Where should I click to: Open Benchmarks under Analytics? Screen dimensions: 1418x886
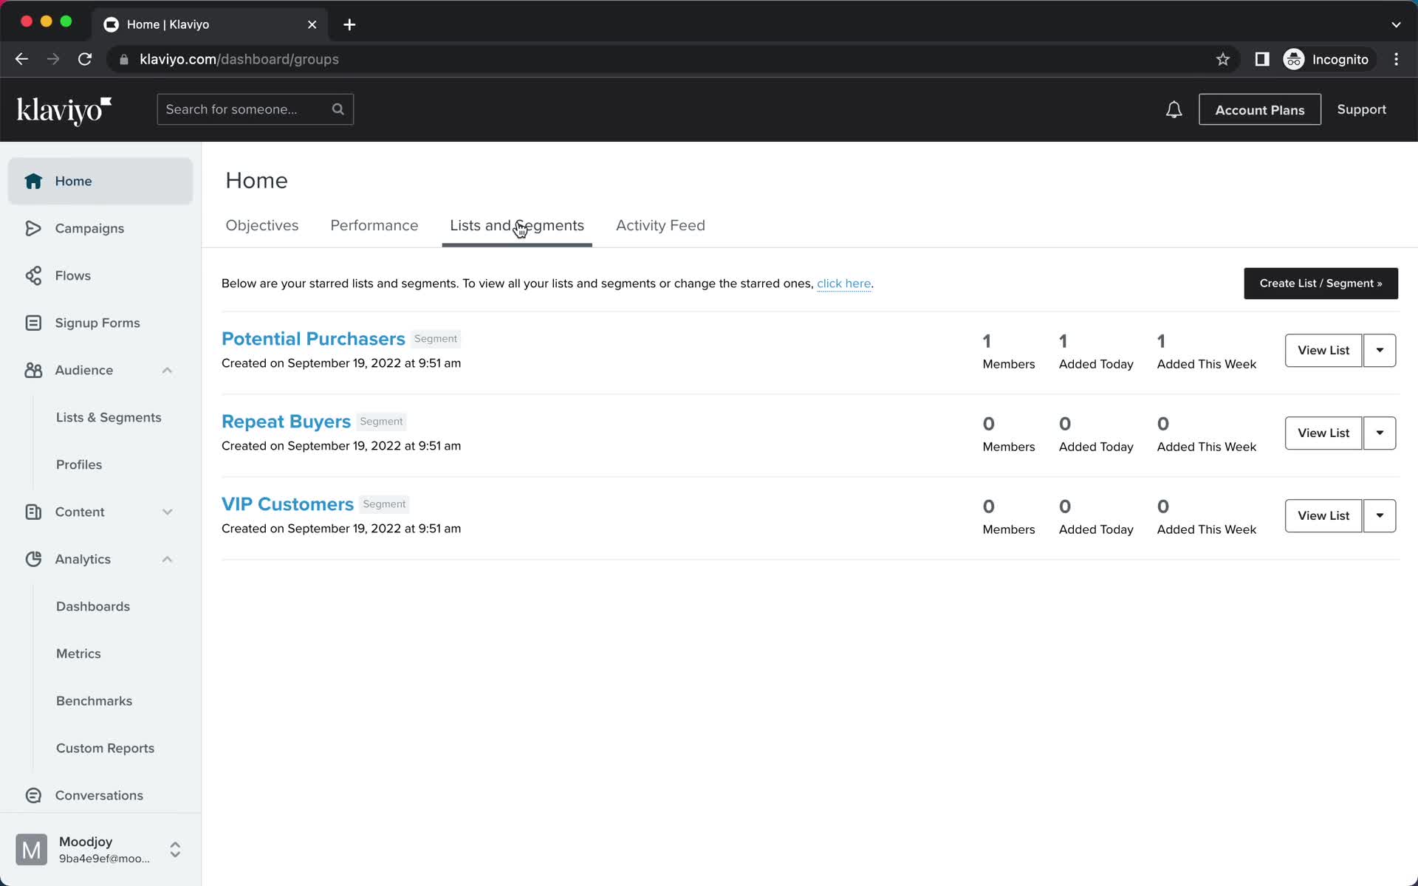coord(95,701)
